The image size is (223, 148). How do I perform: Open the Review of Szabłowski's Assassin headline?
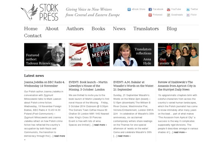177,86
